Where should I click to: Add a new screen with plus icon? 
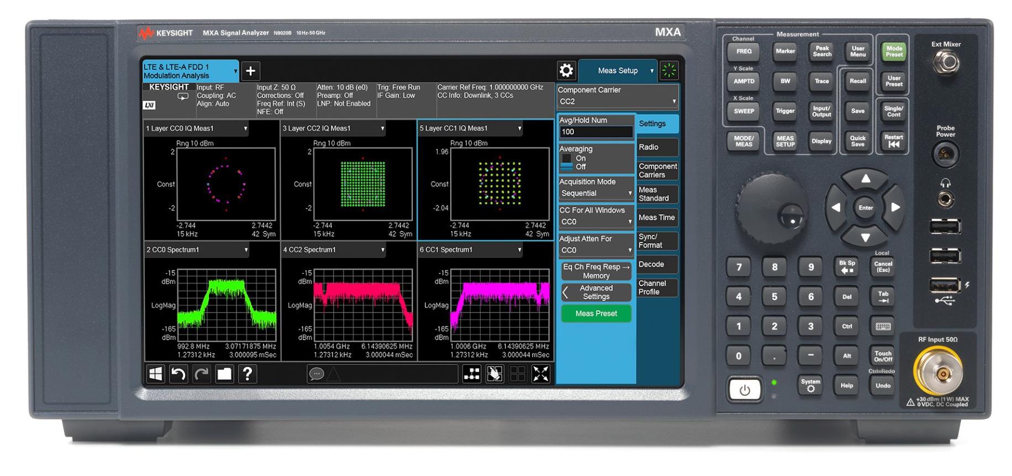click(250, 71)
